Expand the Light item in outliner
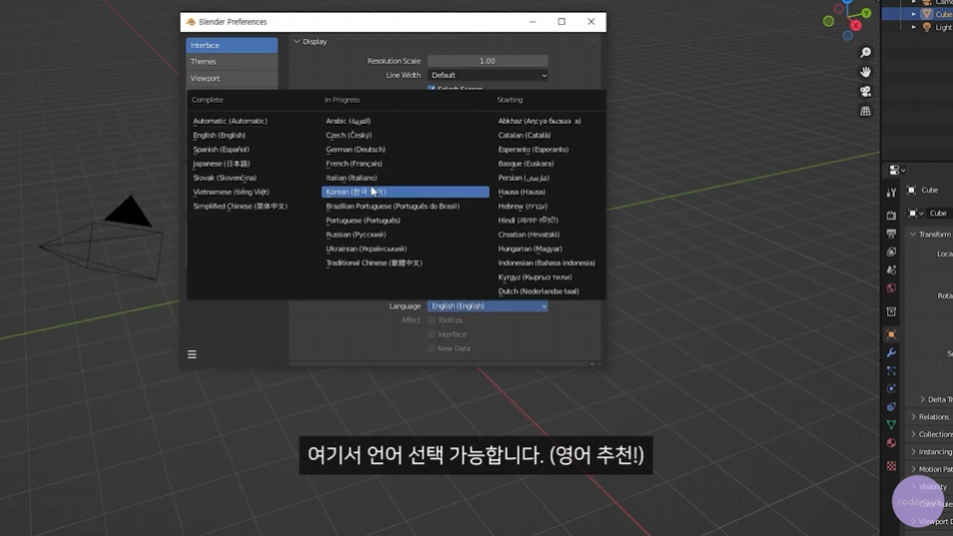Image resolution: width=953 pixels, height=536 pixels. click(913, 27)
